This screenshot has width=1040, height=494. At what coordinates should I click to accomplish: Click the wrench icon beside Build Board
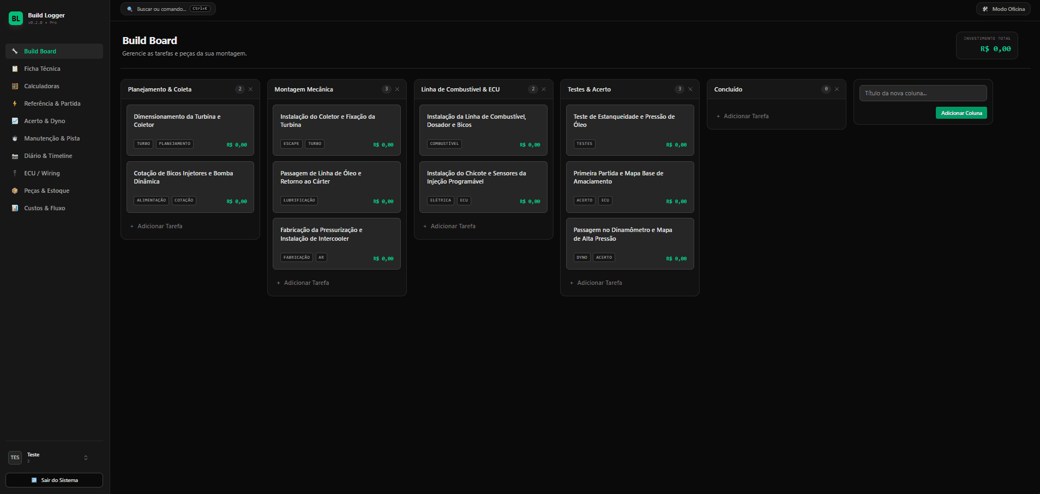click(x=15, y=51)
